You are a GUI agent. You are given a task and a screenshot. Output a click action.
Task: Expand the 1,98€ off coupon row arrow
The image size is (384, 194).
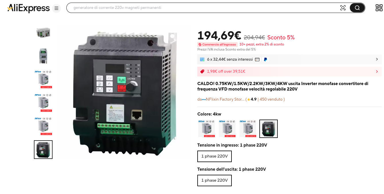[x=377, y=72]
